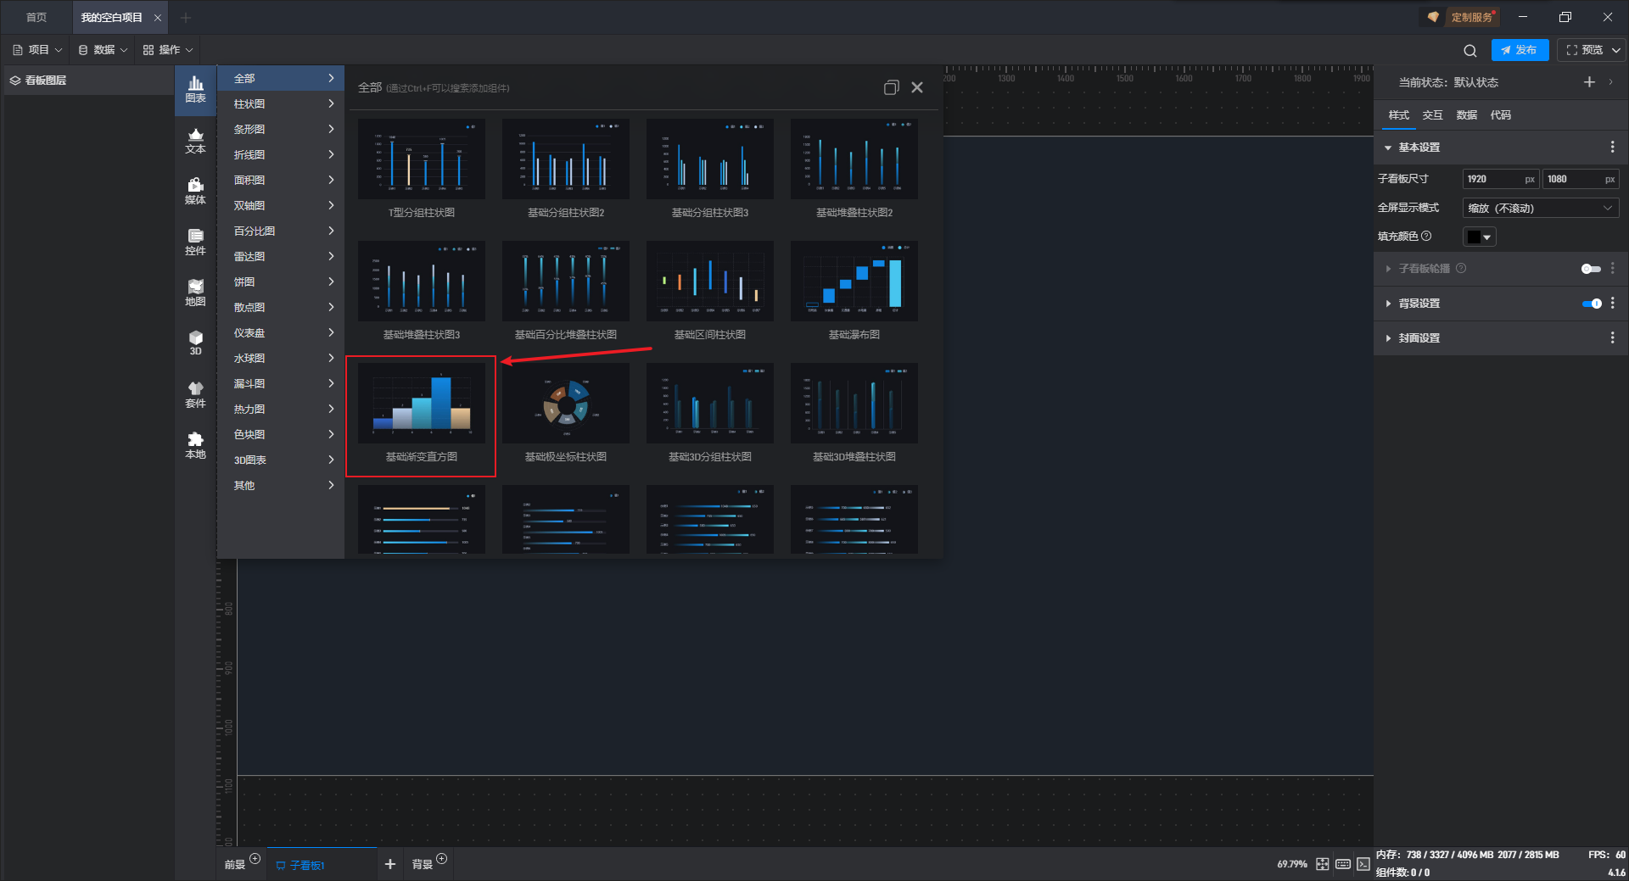Open the 3D components icon
This screenshot has width=1629, height=881.
195,343
